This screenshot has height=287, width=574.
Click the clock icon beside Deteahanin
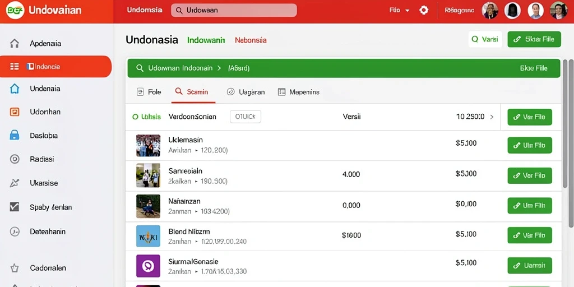14,232
